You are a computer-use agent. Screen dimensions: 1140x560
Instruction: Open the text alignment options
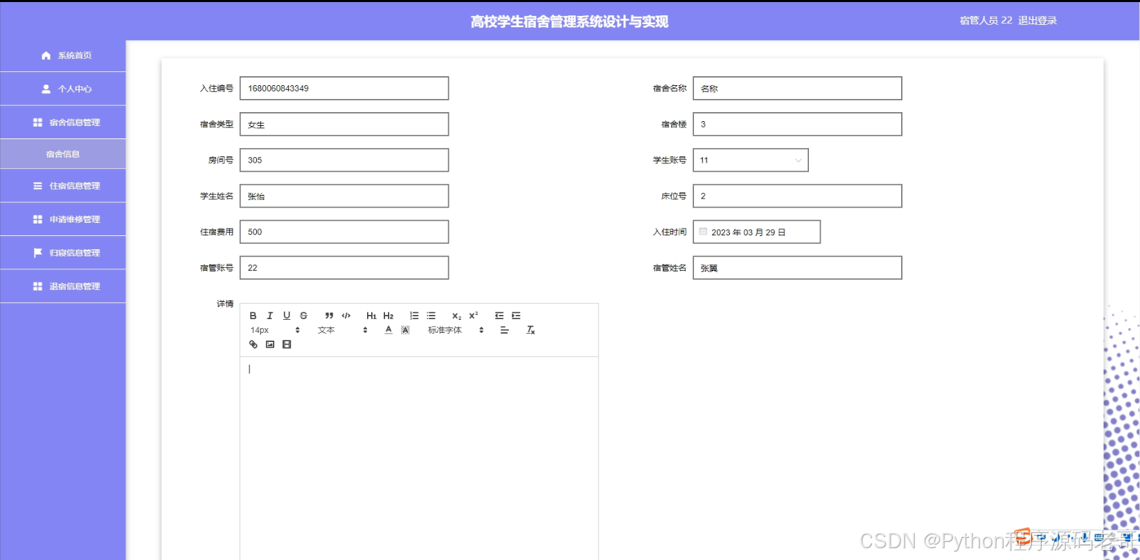click(505, 330)
